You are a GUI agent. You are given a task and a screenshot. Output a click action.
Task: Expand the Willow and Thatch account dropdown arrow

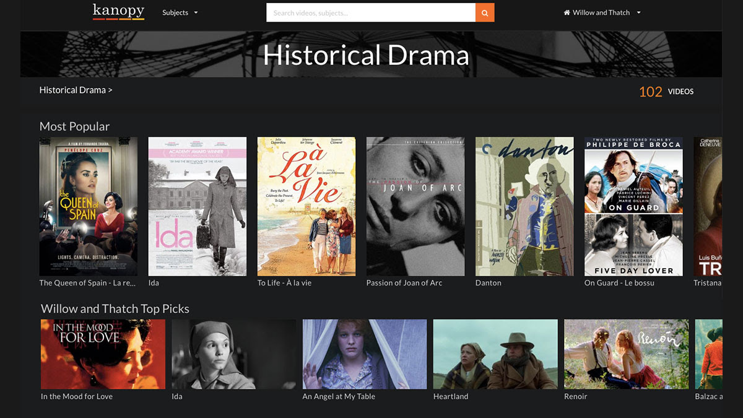click(639, 12)
